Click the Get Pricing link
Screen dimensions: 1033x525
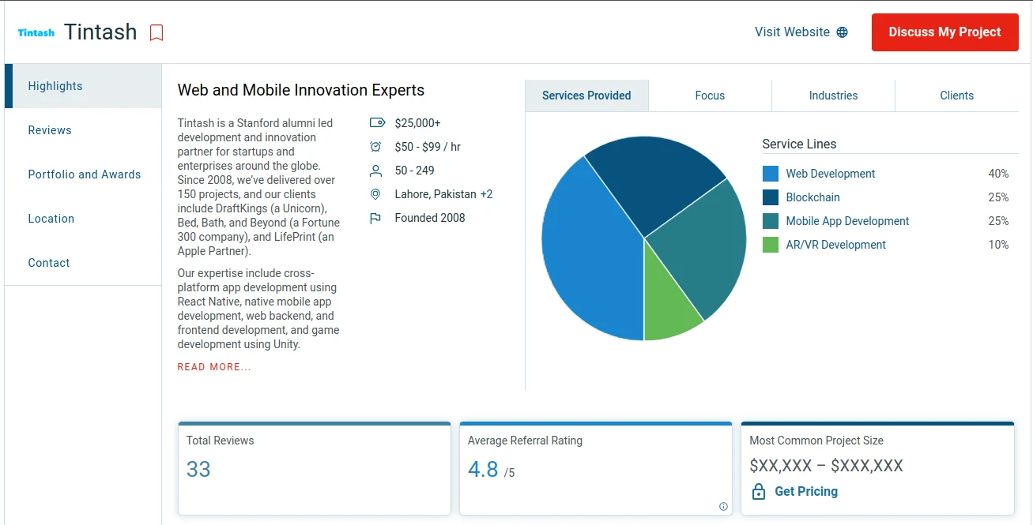806,491
